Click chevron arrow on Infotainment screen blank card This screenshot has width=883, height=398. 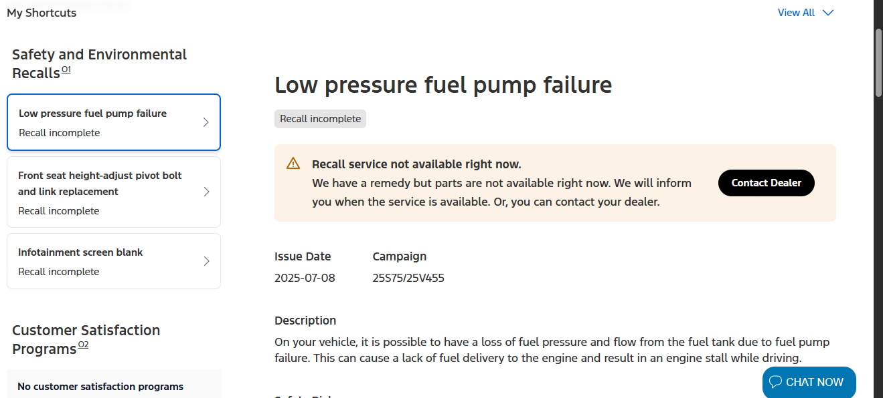tap(206, 261)
